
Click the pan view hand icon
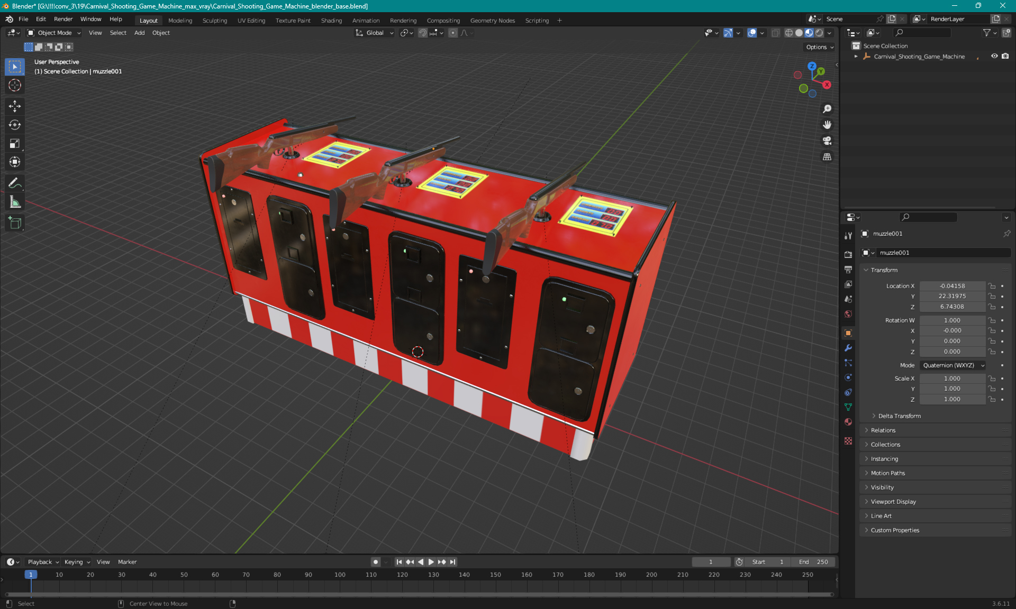pyautogui.click(x=827, y=125)
